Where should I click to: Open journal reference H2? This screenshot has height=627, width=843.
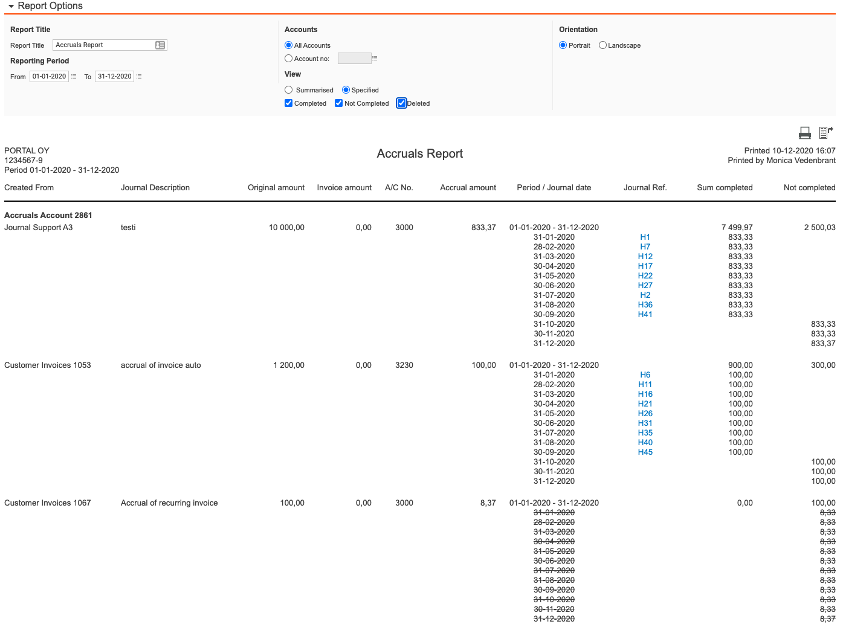click(645, 295)
